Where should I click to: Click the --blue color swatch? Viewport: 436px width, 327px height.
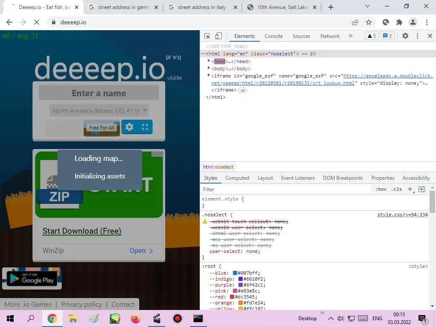pyautogui.click(x=235, y=273)
